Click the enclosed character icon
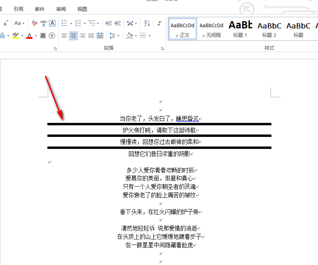Screen dimensions: 318x265 pyautogui.click(x=52, y=36)
